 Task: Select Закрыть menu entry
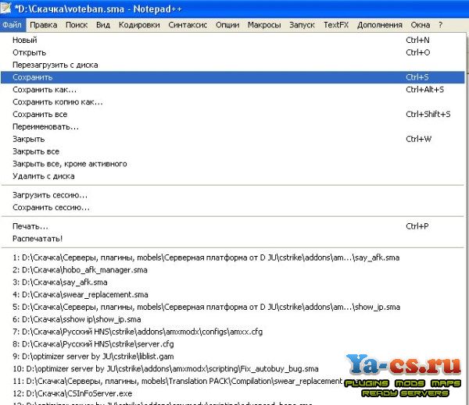[233, 139]
